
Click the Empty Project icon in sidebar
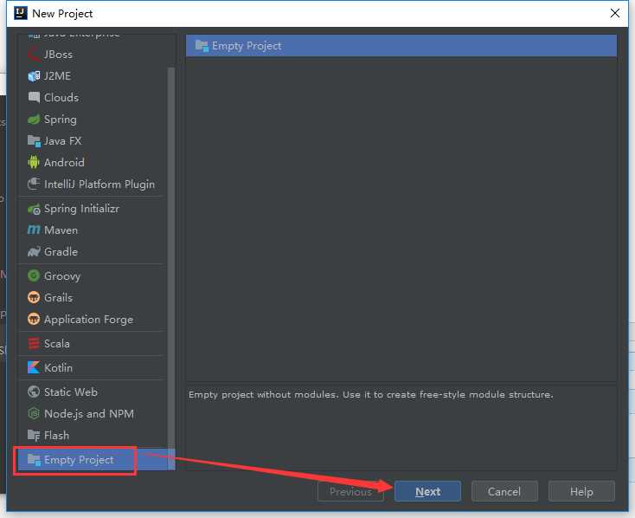34,460
